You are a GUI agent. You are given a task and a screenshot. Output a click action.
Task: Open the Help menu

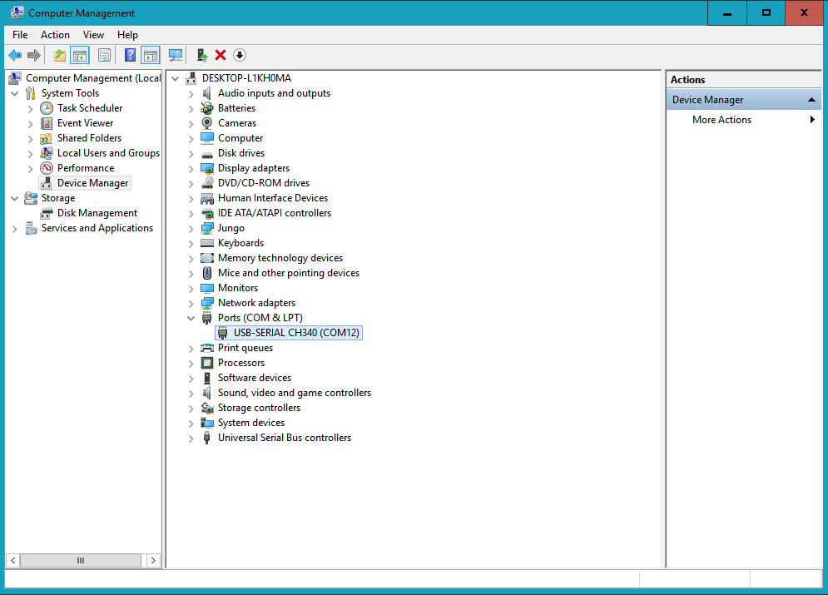[127, 35]
